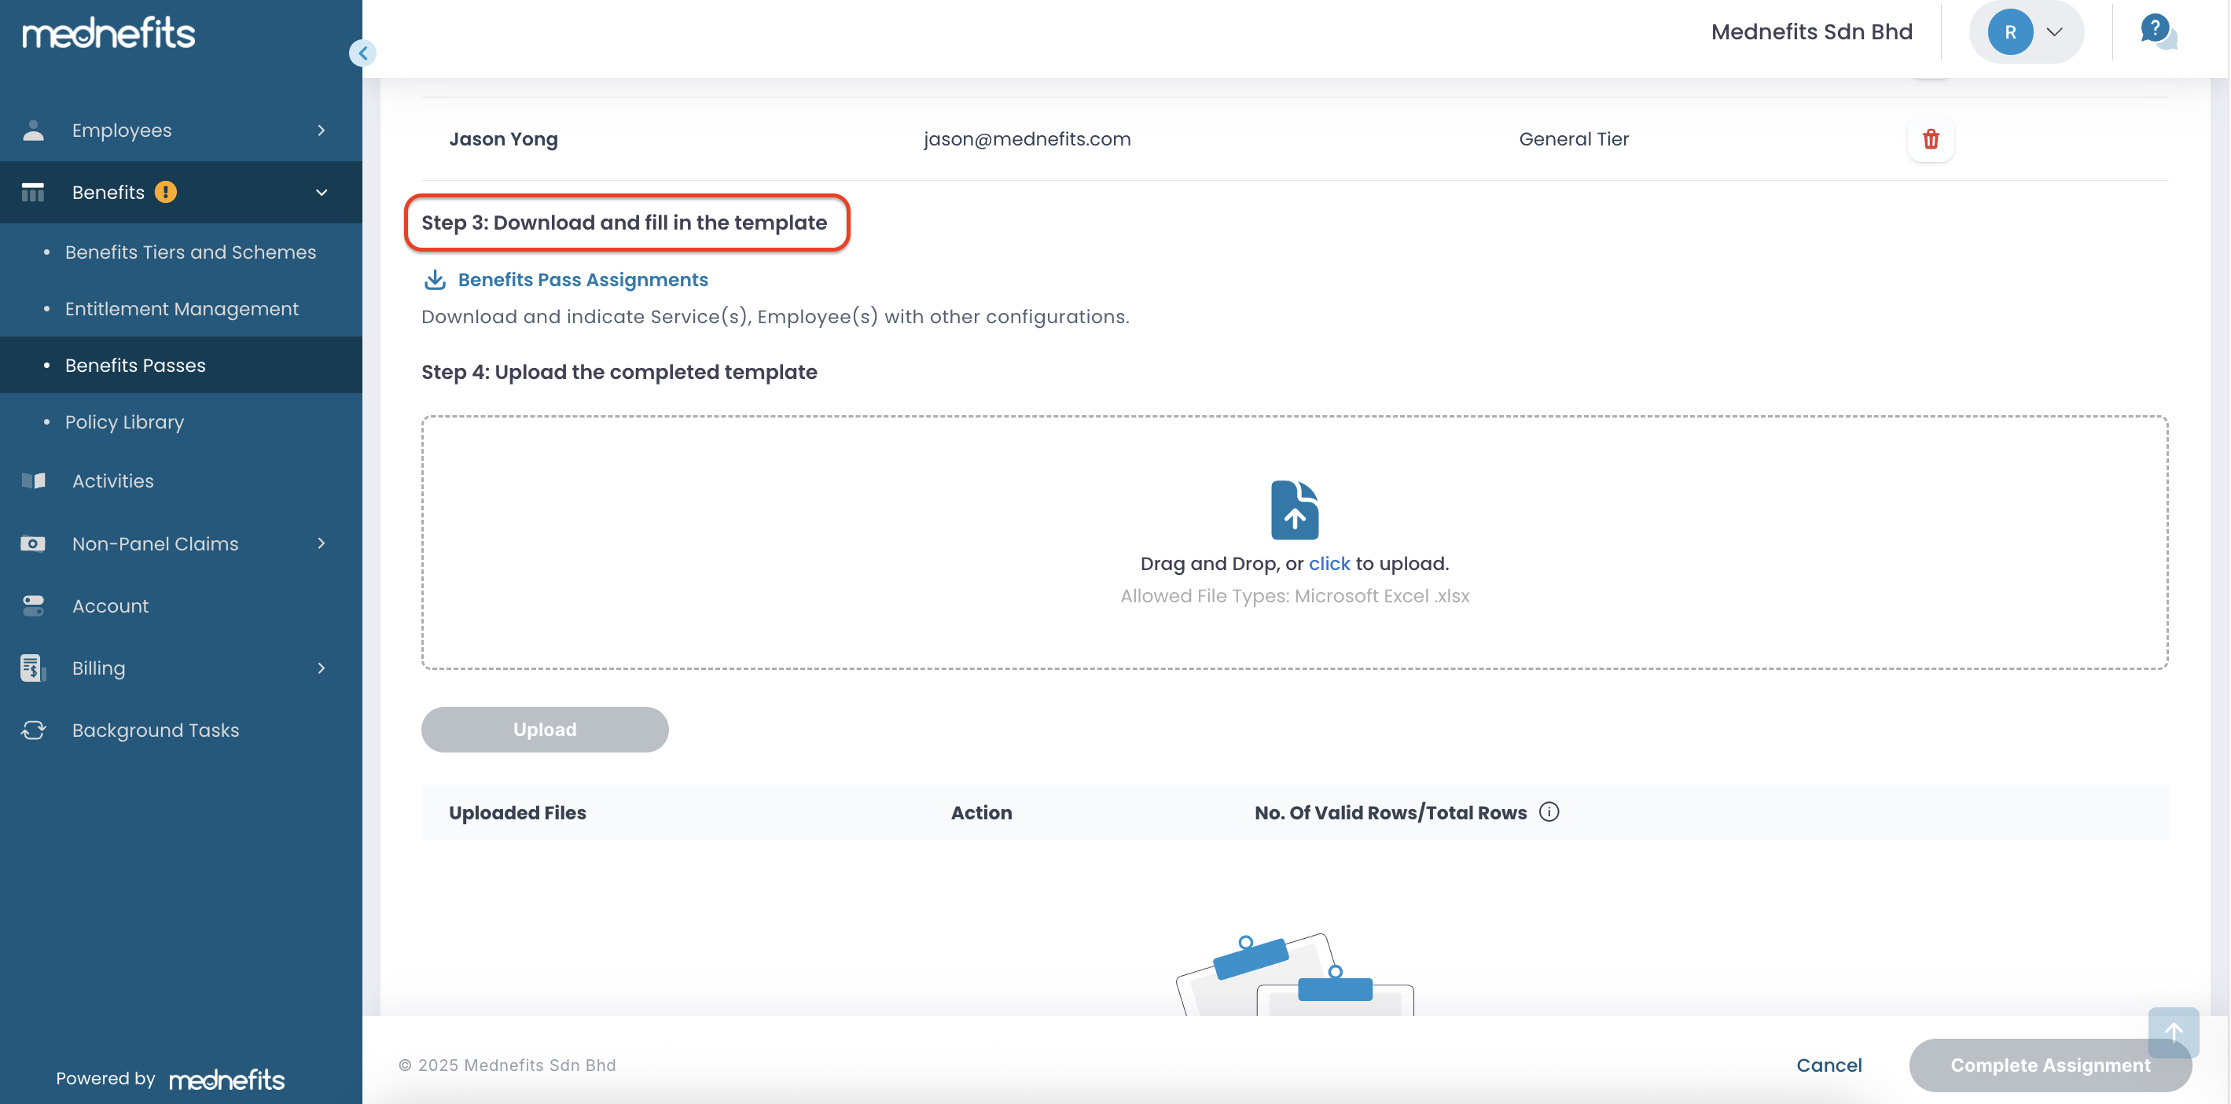Click the download icon beside Benefits Pass Assignments
Viewport: 2231px width, 1104px height.
[435, 280]
